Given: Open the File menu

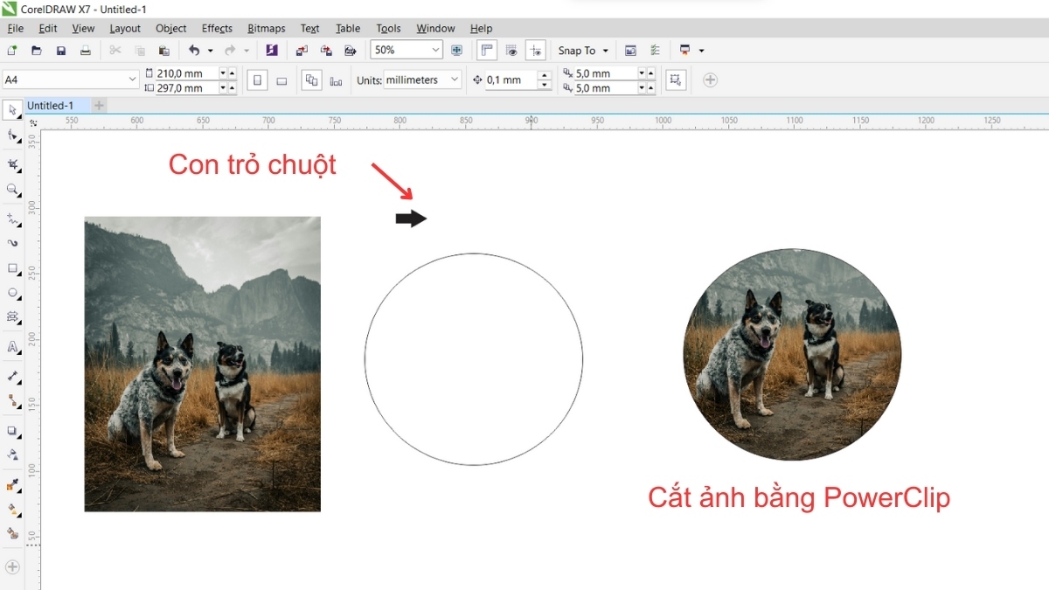Looking at the screenshot, I should tap(16, 28).
